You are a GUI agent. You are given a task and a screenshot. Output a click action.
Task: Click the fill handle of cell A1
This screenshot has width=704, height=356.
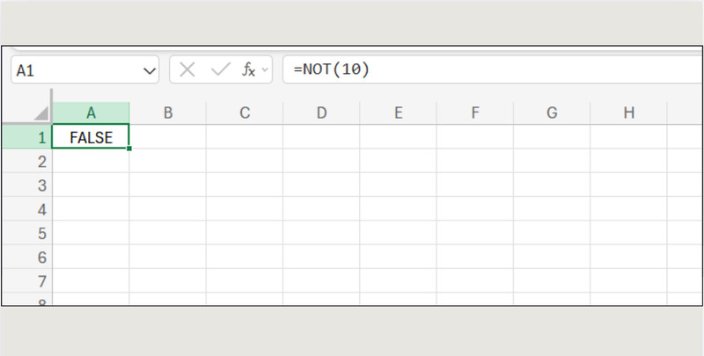[129, 149]
